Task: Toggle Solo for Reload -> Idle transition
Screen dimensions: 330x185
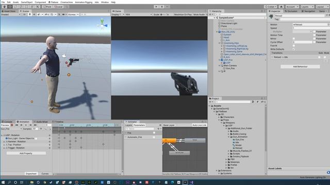Action: (320, 57)
